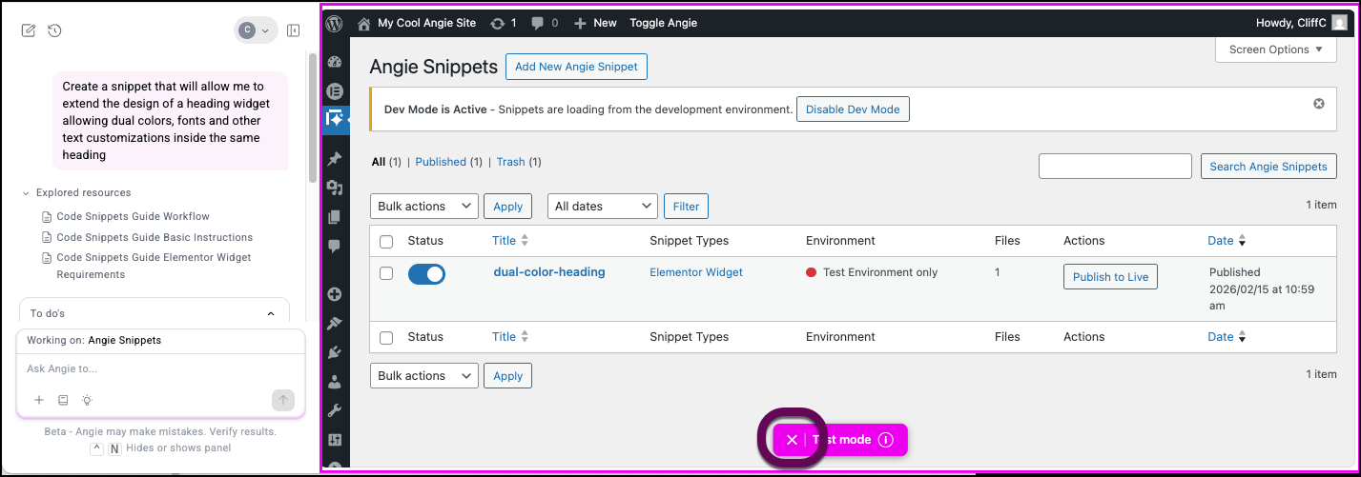Open Settings icon in WordPress sidebar
This screenshot has width=1361, height=477.
tap(335, 440)
